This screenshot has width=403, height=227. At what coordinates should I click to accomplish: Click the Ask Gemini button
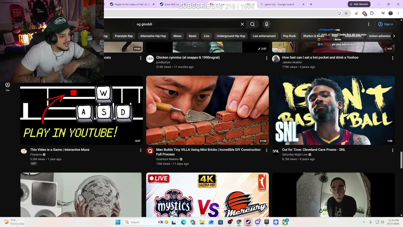(x=359, y=4)
